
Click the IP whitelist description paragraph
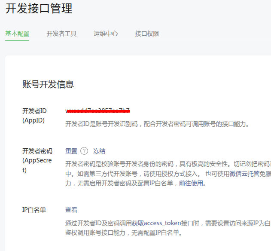tap(167, 228)
